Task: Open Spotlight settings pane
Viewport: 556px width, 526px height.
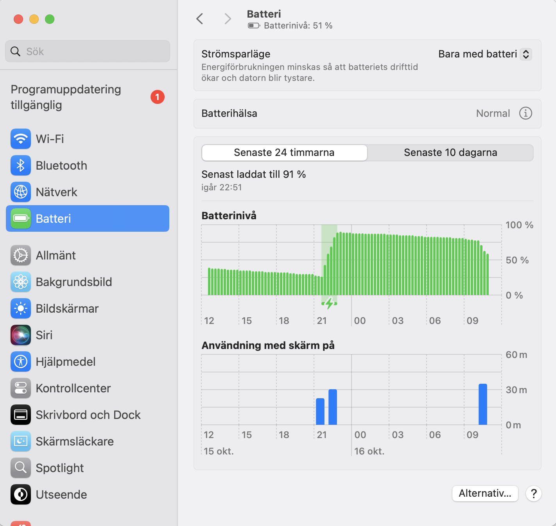Action: point(88,468)
